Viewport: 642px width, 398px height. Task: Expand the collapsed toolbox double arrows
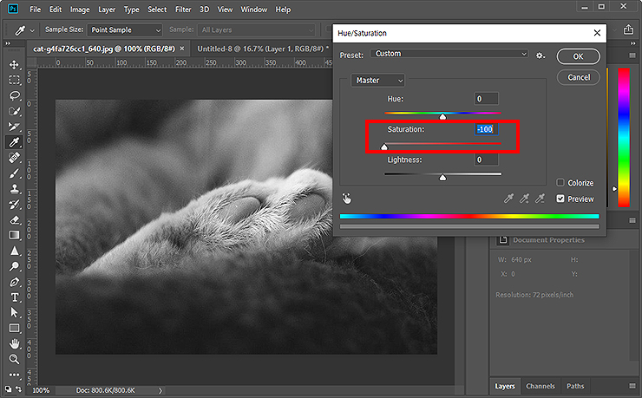click(7, 43)
